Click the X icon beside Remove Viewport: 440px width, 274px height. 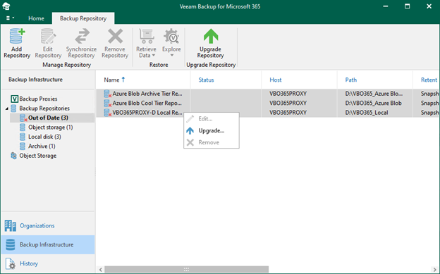click(190, 142)
